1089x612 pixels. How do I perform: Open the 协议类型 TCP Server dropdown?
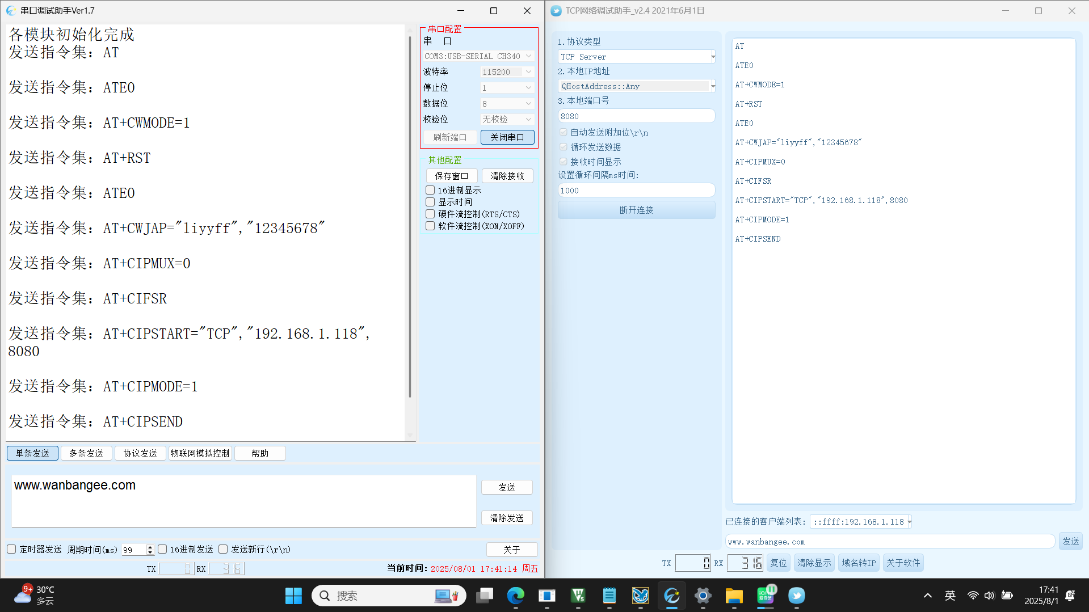tap(636, 57)
